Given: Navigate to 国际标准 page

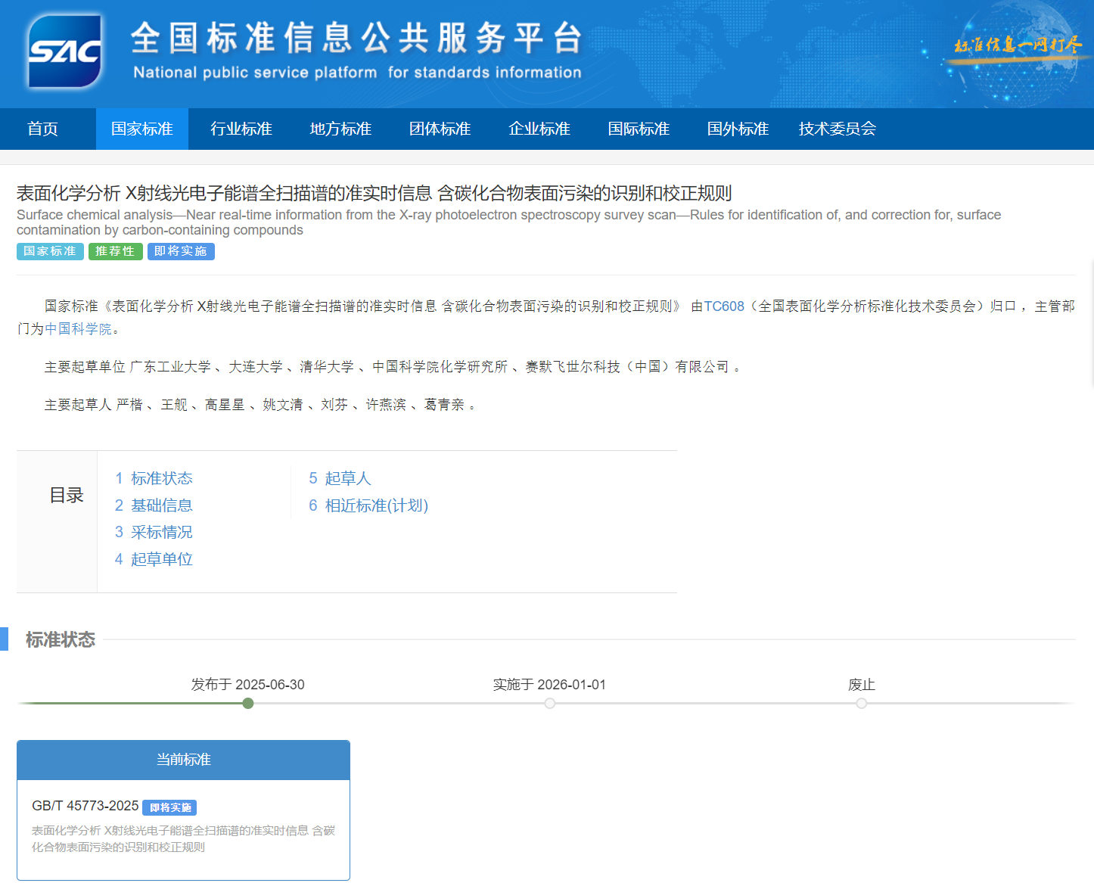Looking at the screenshot, I should 639,129.
